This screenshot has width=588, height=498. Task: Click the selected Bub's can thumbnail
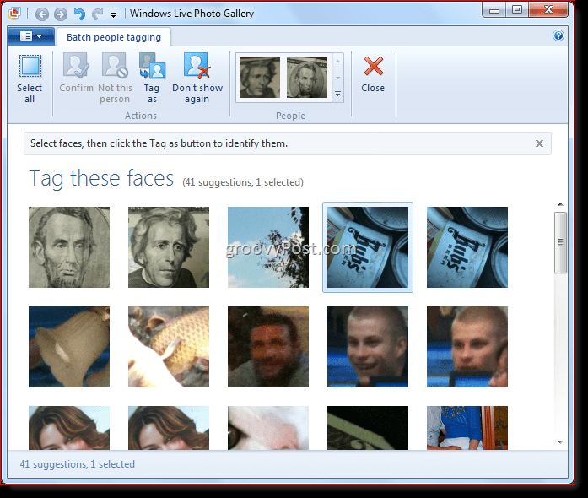pyautogui.click(x=368, y=247)
